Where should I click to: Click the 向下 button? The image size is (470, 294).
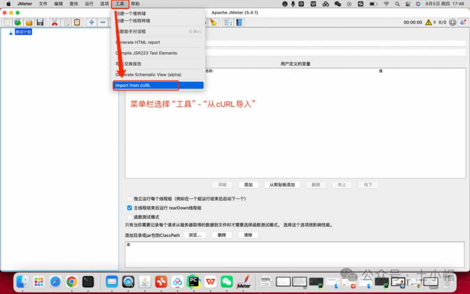pyautogui.click(x=368, y=185)
